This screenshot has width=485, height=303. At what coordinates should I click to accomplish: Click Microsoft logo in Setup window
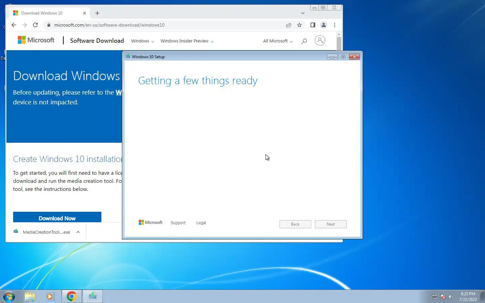pyautogui.click(x=151, y=223)
